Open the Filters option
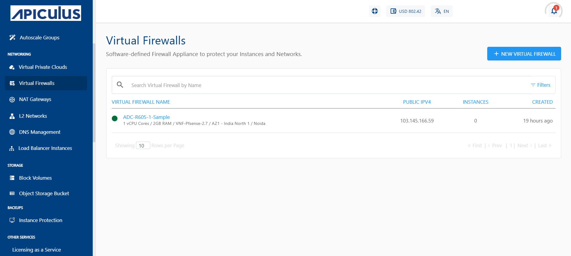 (x=541, y=85)
